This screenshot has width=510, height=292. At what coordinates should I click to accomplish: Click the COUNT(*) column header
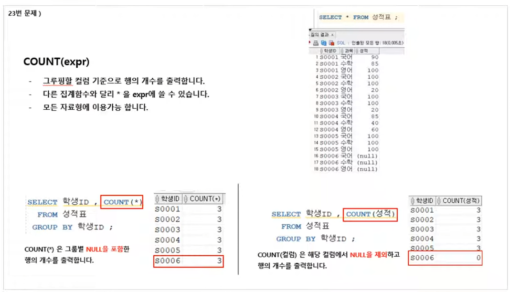[x=202, y=199]
